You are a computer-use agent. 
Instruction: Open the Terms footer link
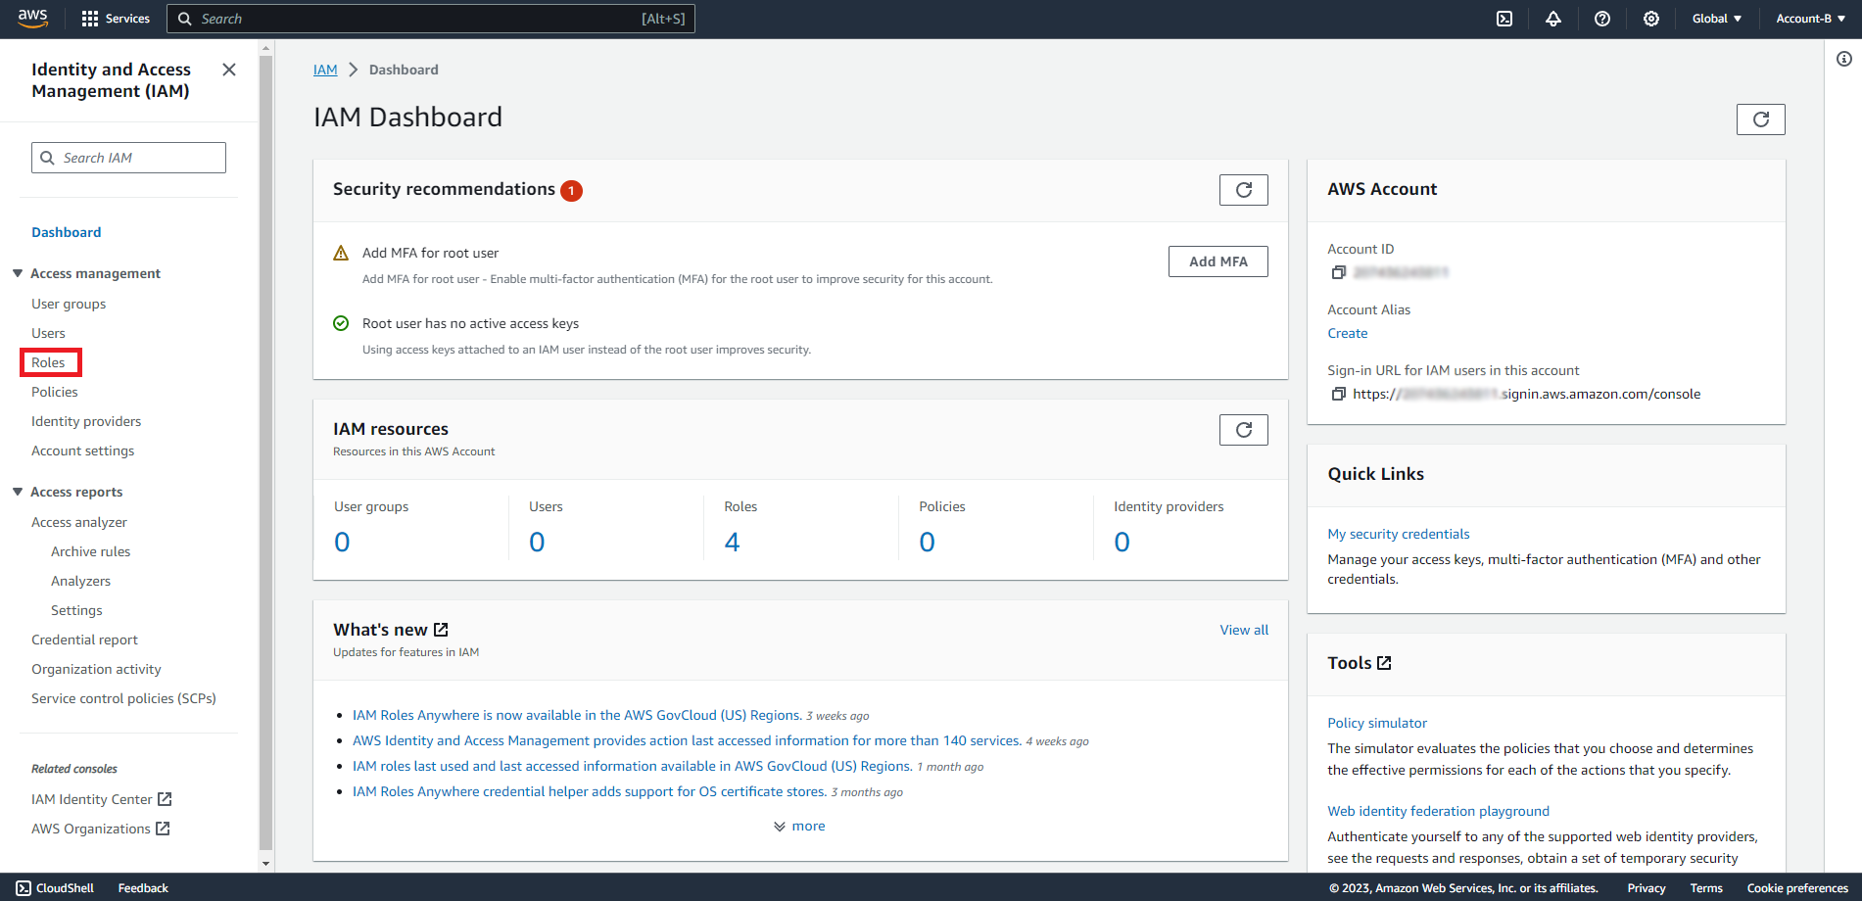(x=1706, y=888)
